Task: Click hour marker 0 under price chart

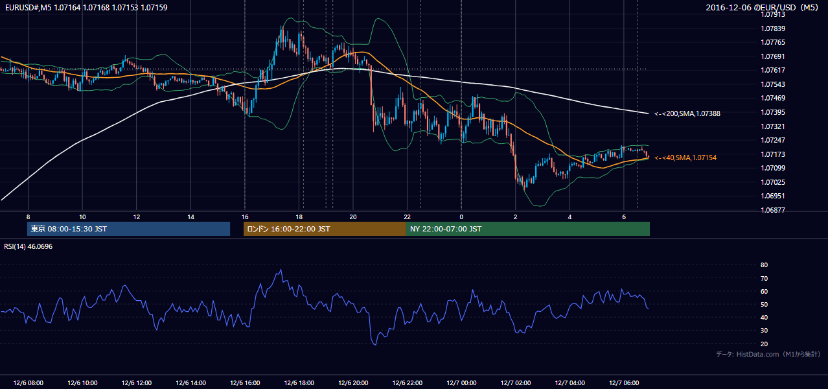Action: pyautogui.click(x=461, y=216)
